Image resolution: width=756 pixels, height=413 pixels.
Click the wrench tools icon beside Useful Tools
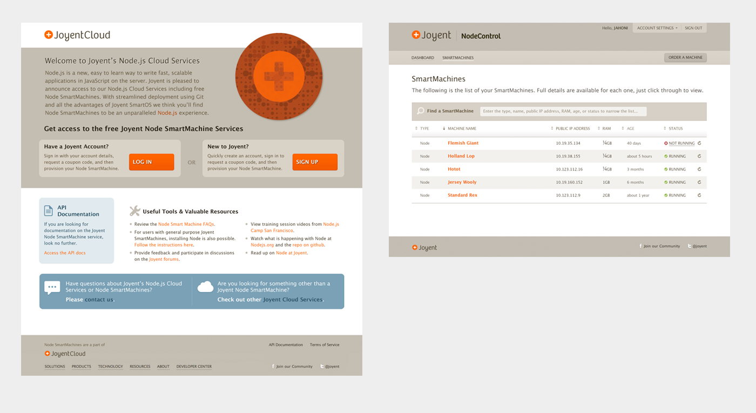coord(134,211)
